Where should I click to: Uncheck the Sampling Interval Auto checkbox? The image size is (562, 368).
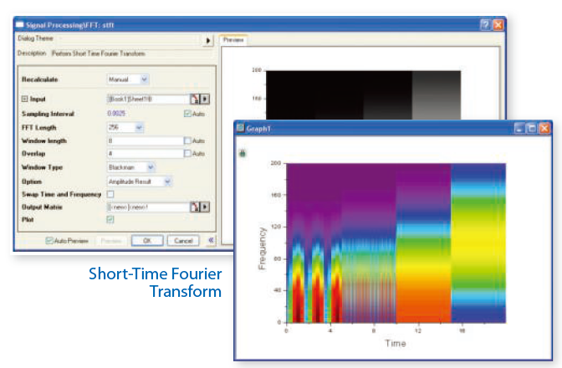tap(186, 113)
